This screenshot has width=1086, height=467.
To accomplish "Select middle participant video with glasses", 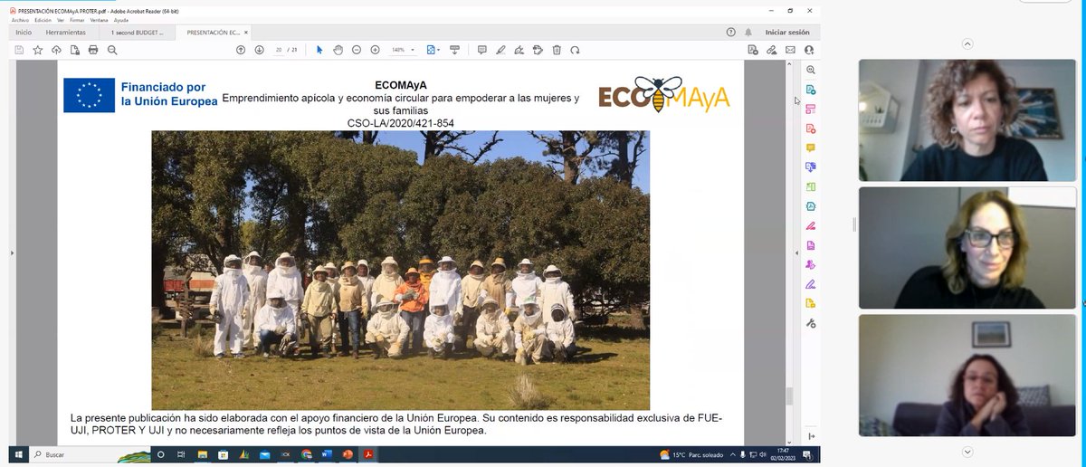I will click(x=967, y=247).
